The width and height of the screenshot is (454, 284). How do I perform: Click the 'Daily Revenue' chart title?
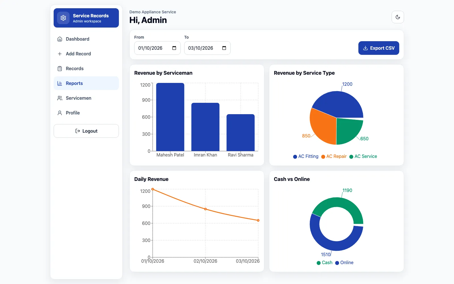pyautogui.click(x=151, y=179)
